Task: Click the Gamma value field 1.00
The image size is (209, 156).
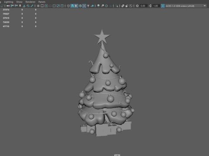Action: click(x=156, y=6)
